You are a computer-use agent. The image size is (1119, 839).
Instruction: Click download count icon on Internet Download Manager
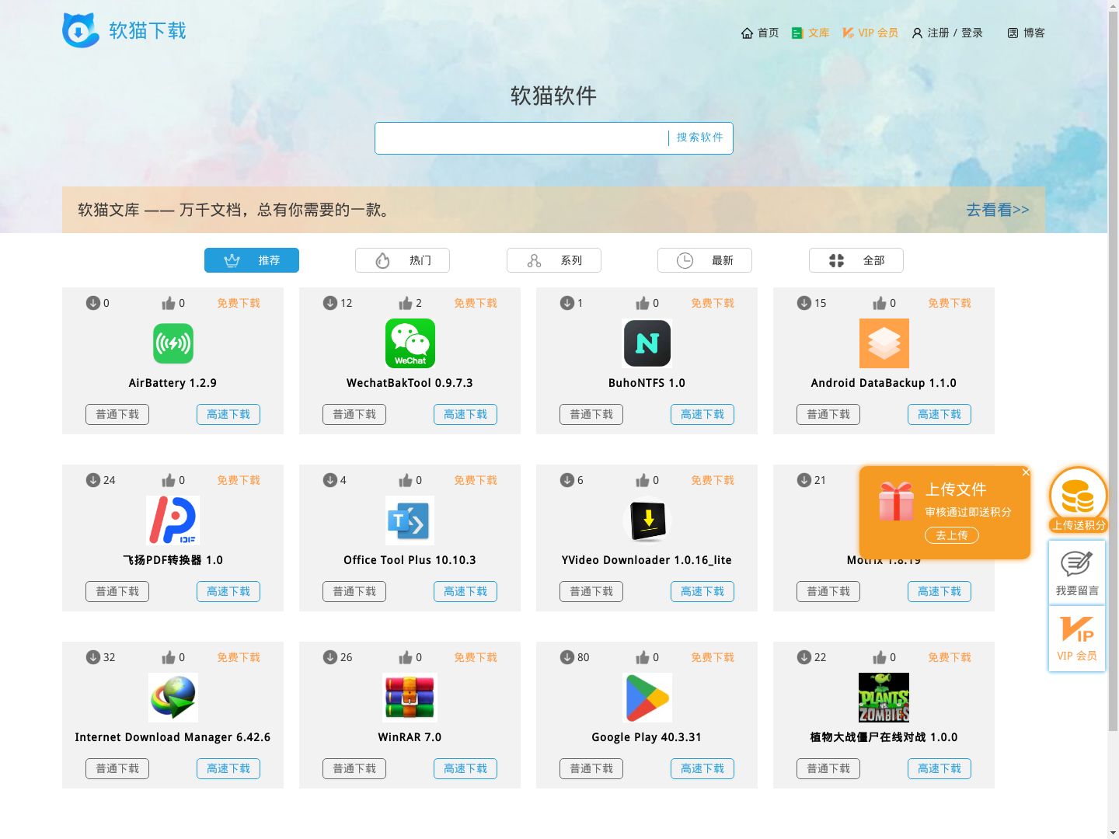coord(93,657)
